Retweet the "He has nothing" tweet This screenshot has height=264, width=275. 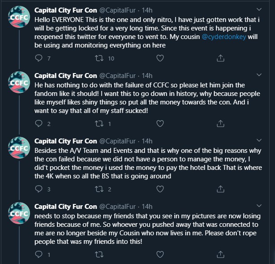click(x=99, y=124)
